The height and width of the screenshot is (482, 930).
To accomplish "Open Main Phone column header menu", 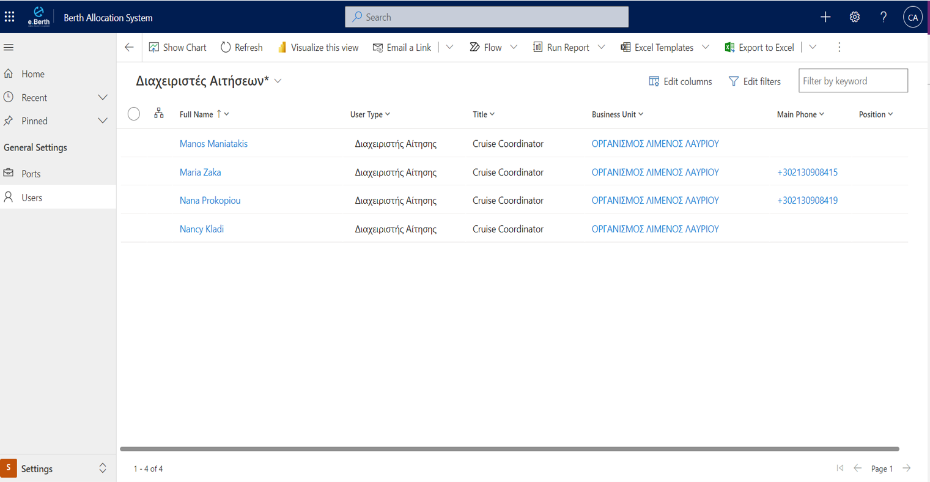I will click(x=800, y=114).
